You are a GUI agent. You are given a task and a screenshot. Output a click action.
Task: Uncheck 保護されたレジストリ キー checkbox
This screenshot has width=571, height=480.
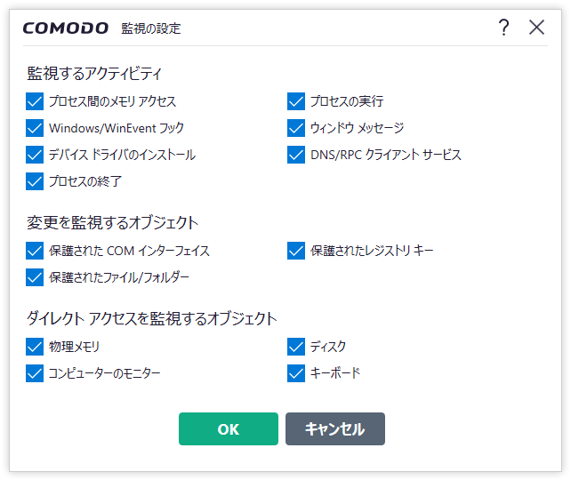coord(296,251)
